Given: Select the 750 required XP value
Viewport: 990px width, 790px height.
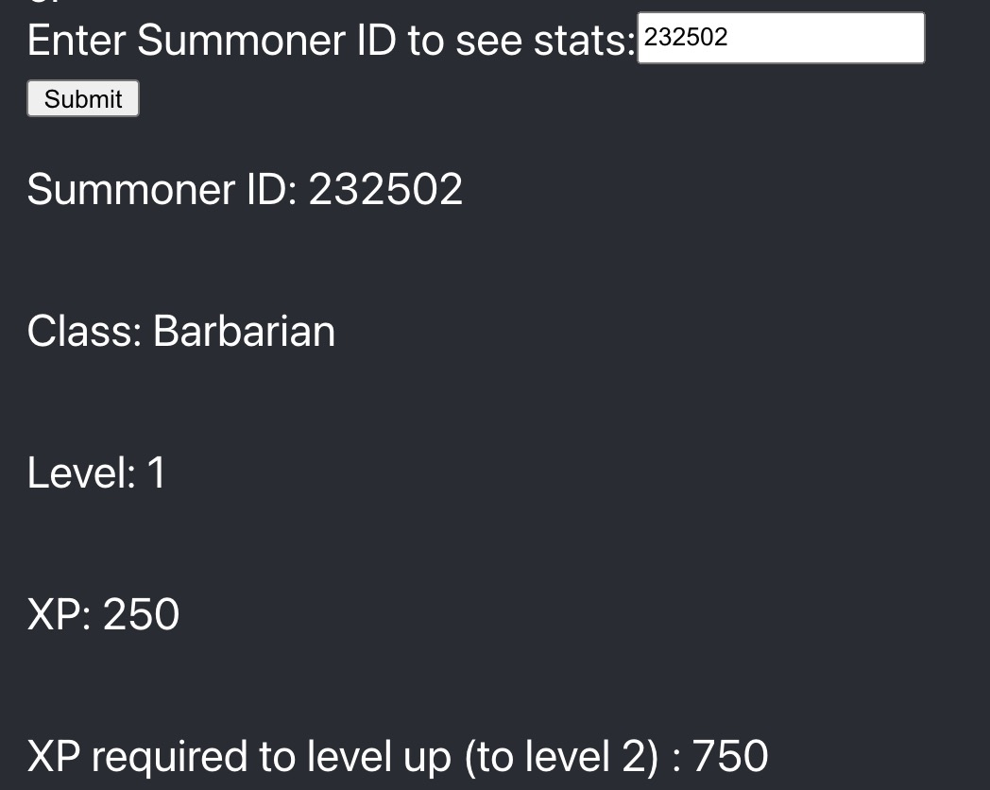Looking at the screenshot, I should (x=730, y=756).
